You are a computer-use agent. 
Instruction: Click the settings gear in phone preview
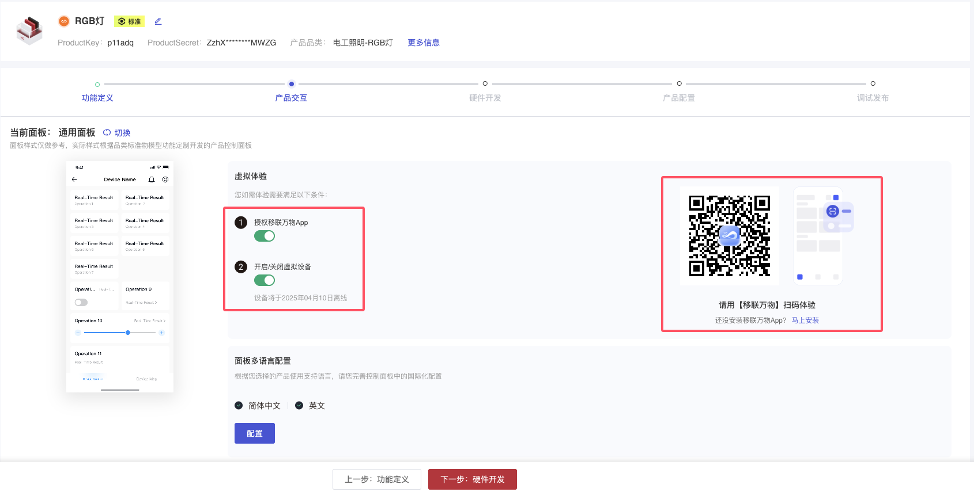(165, 180)
